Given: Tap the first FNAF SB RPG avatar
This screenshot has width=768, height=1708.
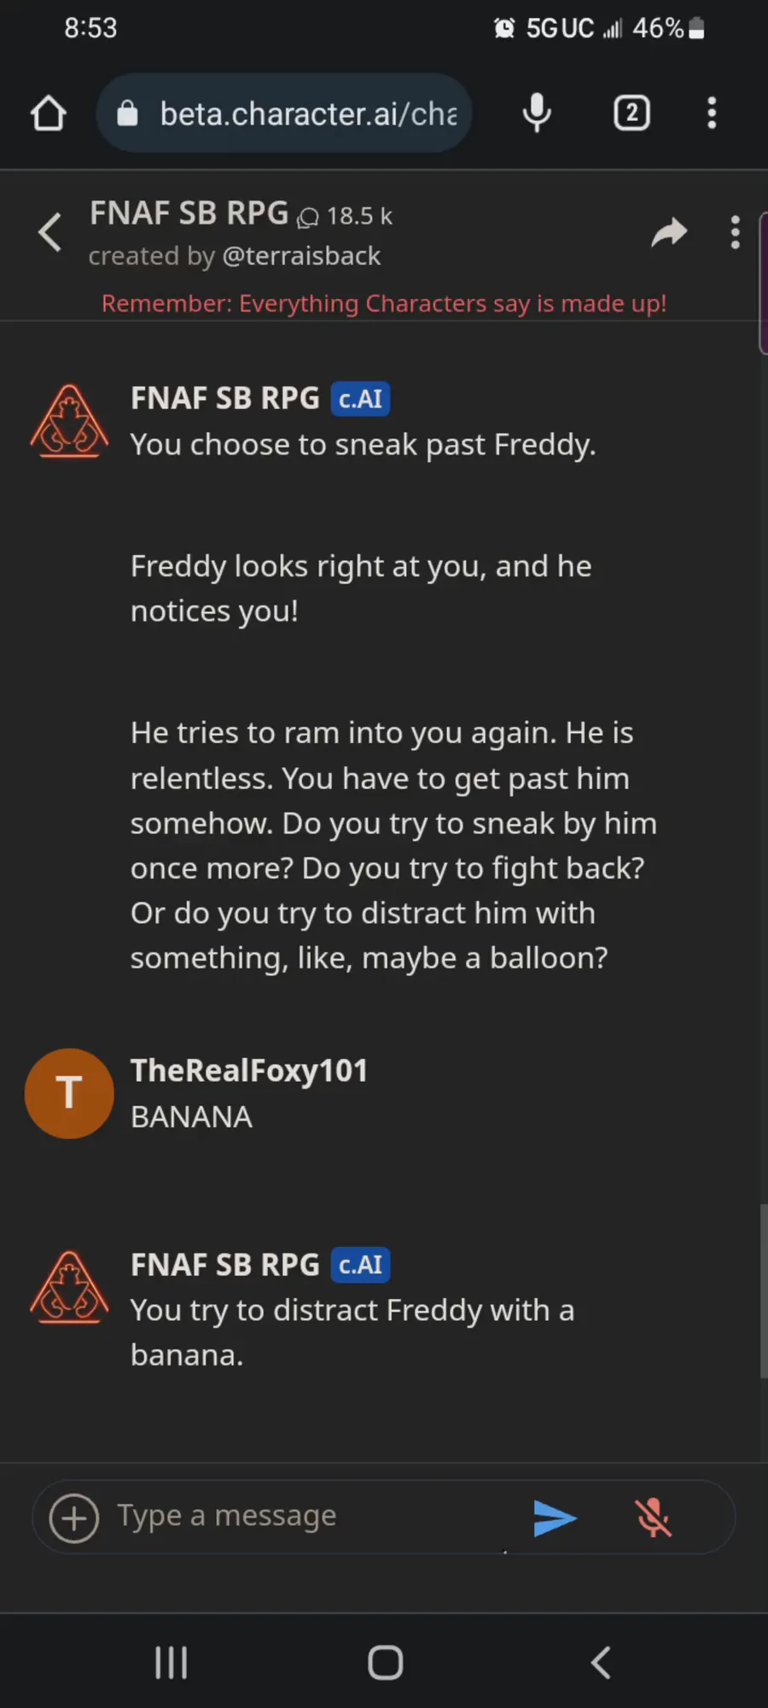Looking at the screenshot, I should click(x=69, y=422).
